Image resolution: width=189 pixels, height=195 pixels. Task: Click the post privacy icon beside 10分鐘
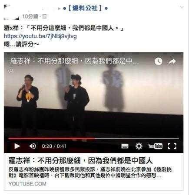(x=44, y=17)
